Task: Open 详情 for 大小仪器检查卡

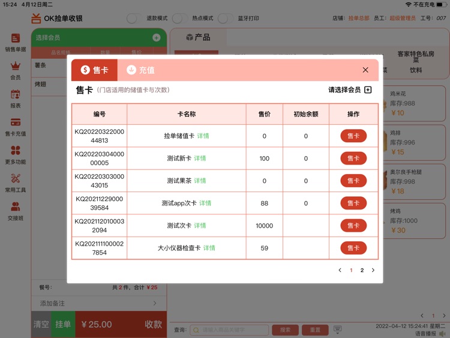Action: coord(209,248)
